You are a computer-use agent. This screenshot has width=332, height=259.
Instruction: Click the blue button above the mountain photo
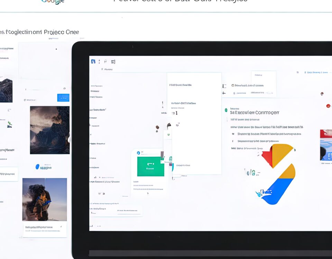(x=63, y=98)
